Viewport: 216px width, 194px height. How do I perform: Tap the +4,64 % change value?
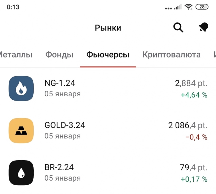[x=194, y=95]
